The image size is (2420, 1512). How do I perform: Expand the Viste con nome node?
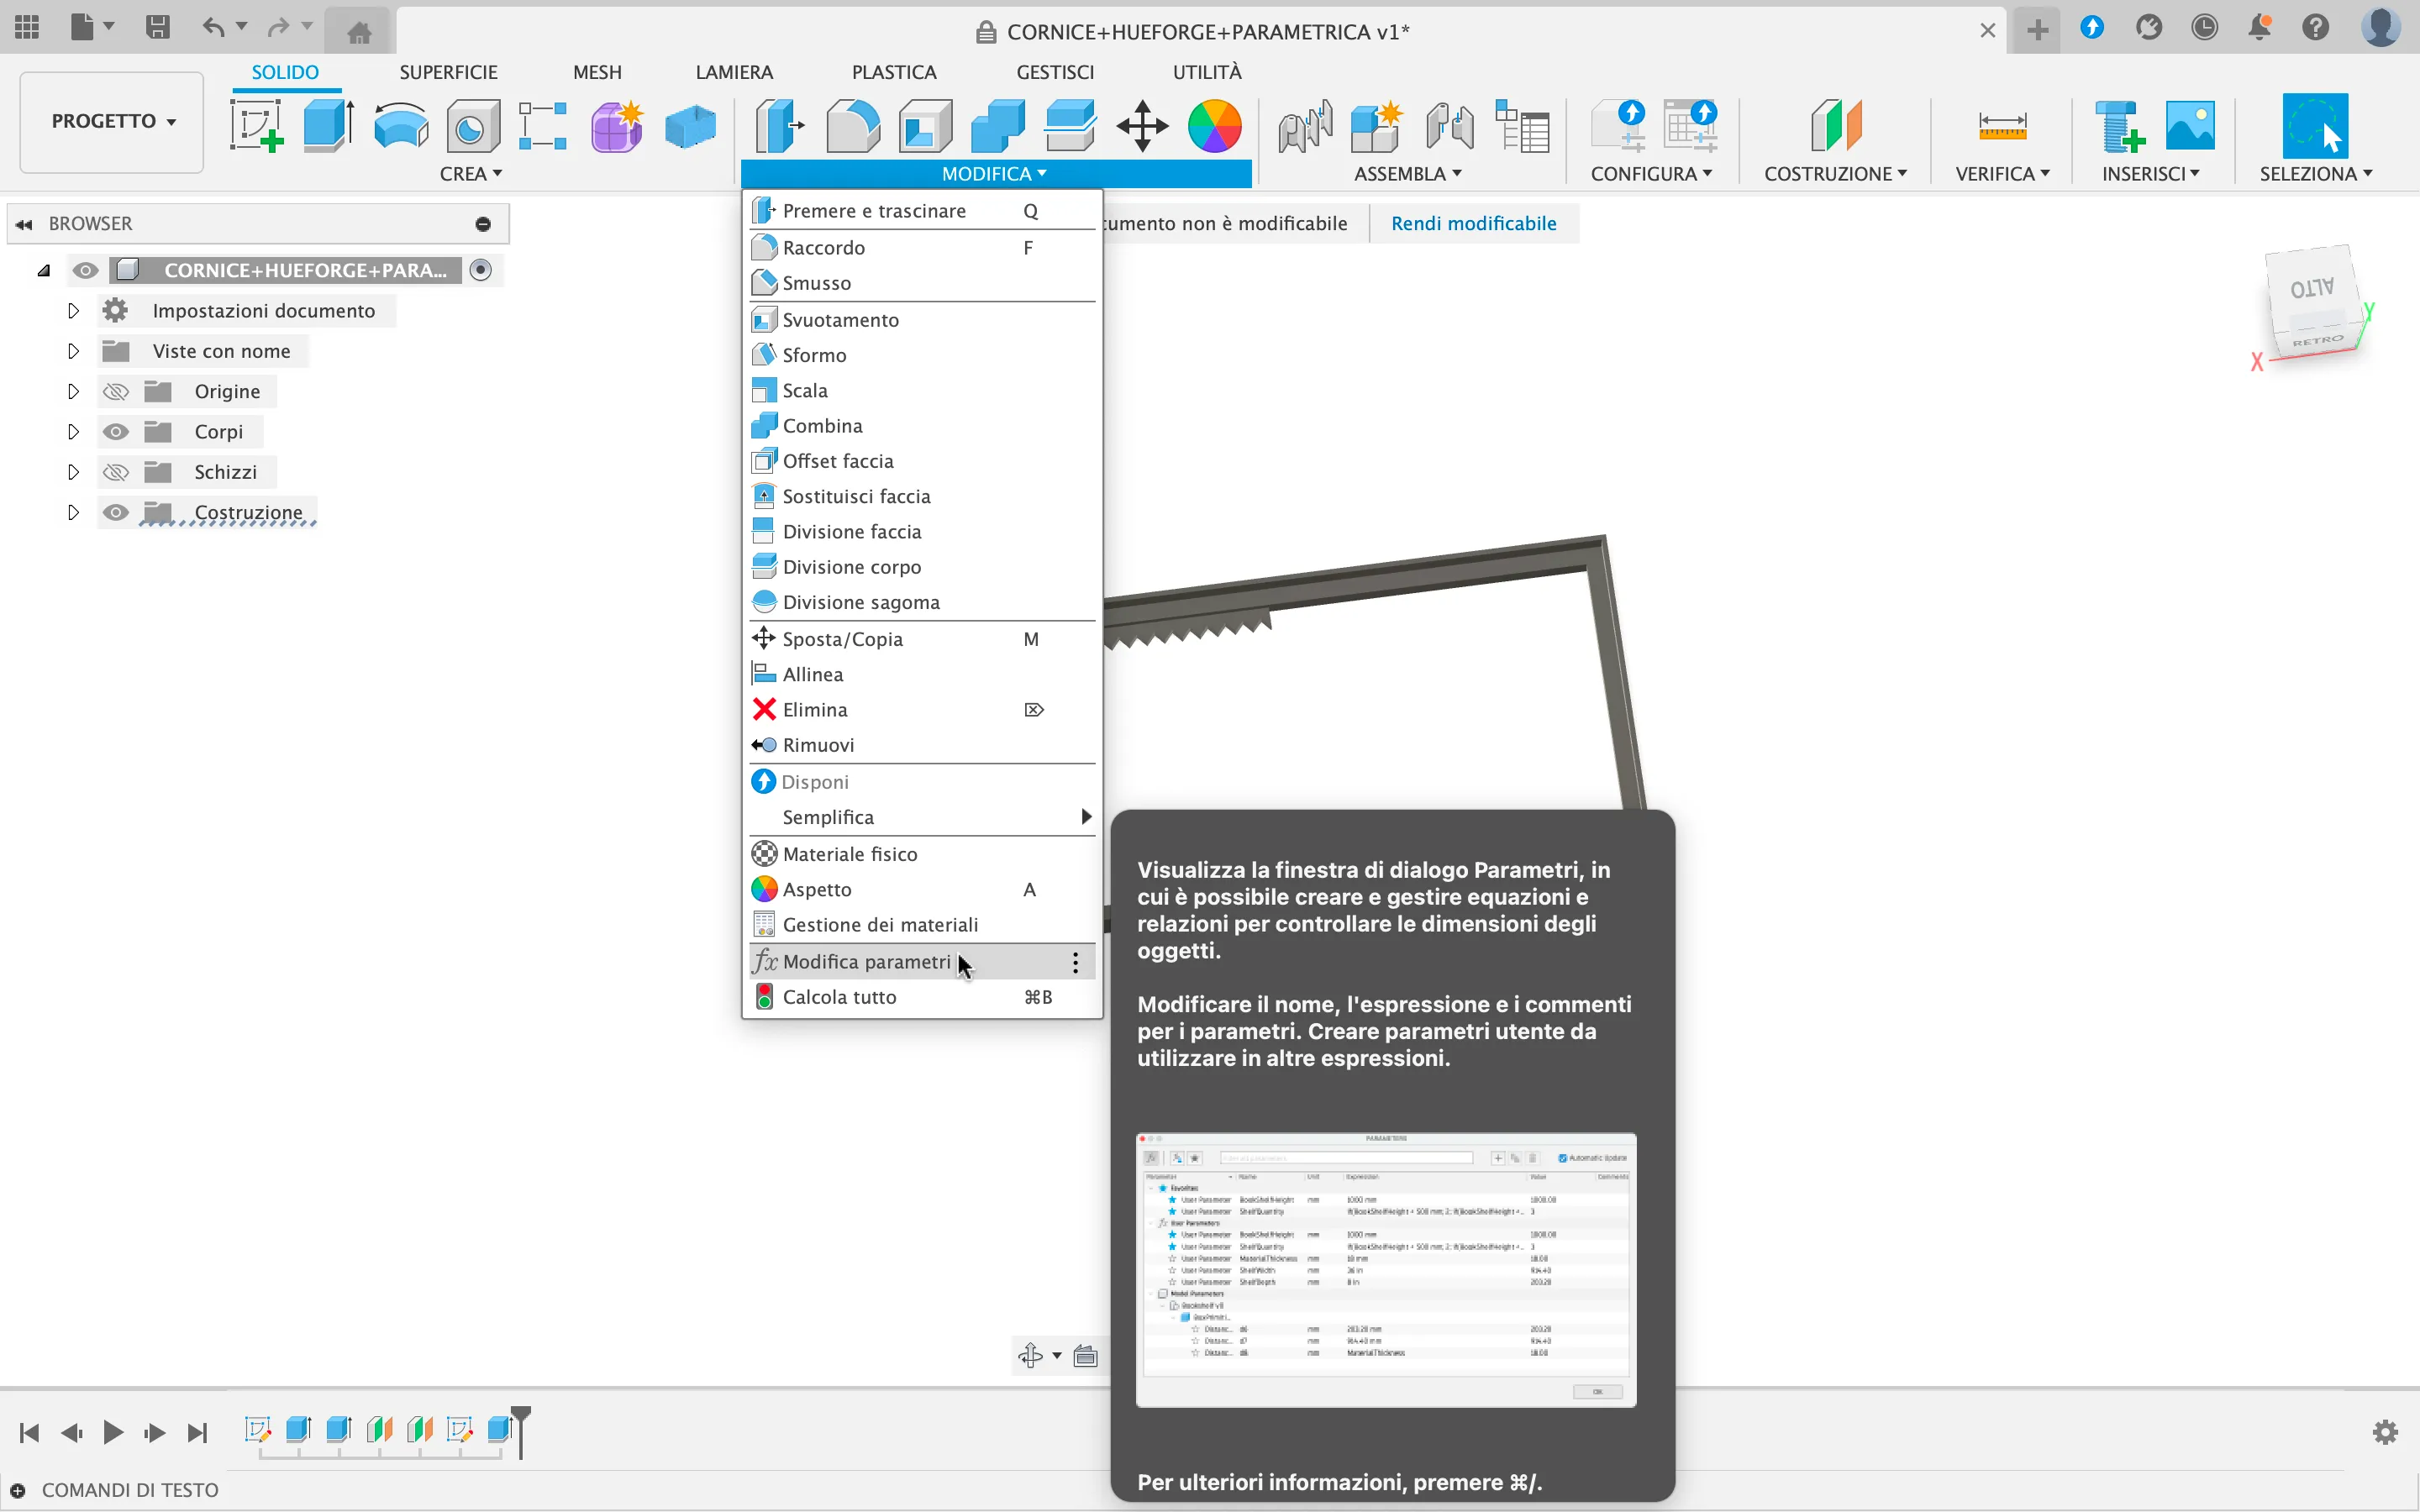pos(73,351)
